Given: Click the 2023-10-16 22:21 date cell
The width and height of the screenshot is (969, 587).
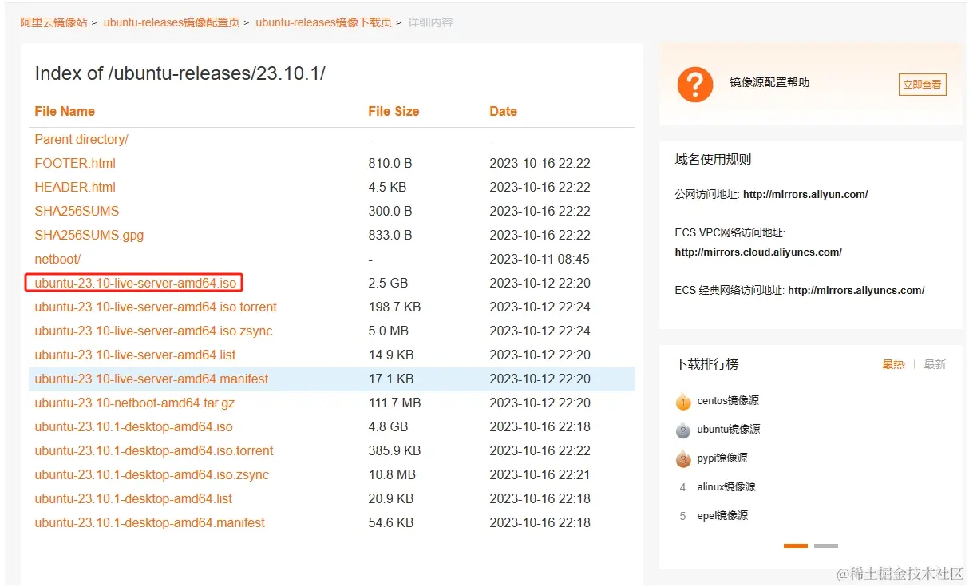Looking at the screenshot, I should click(540, 474).
